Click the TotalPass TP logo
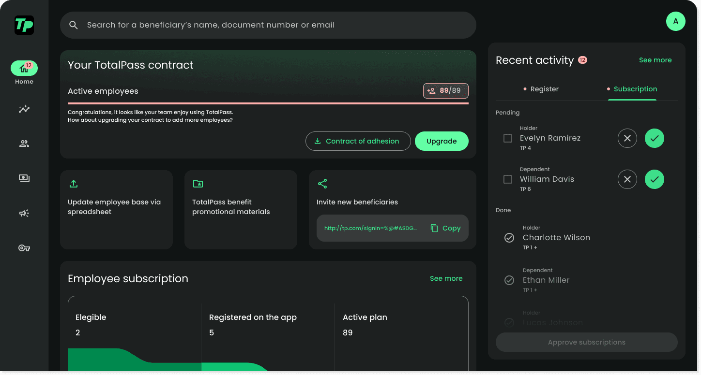Screen dimensions: 701x375 (x=24, y=25)
